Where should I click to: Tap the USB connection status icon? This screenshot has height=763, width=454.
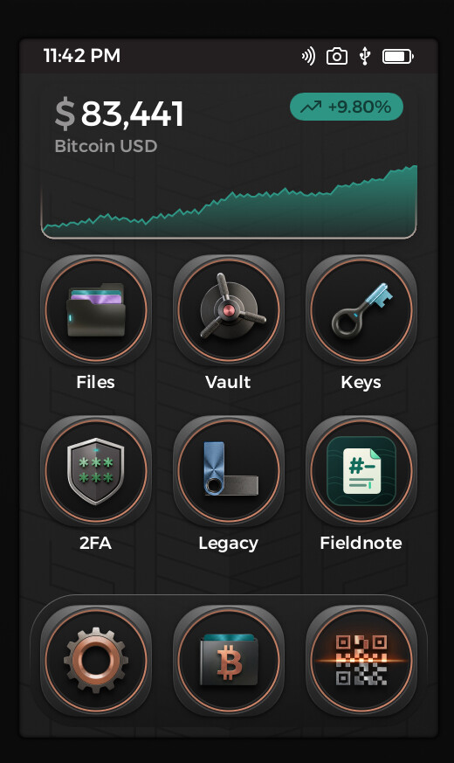click(x=365, y=57)
